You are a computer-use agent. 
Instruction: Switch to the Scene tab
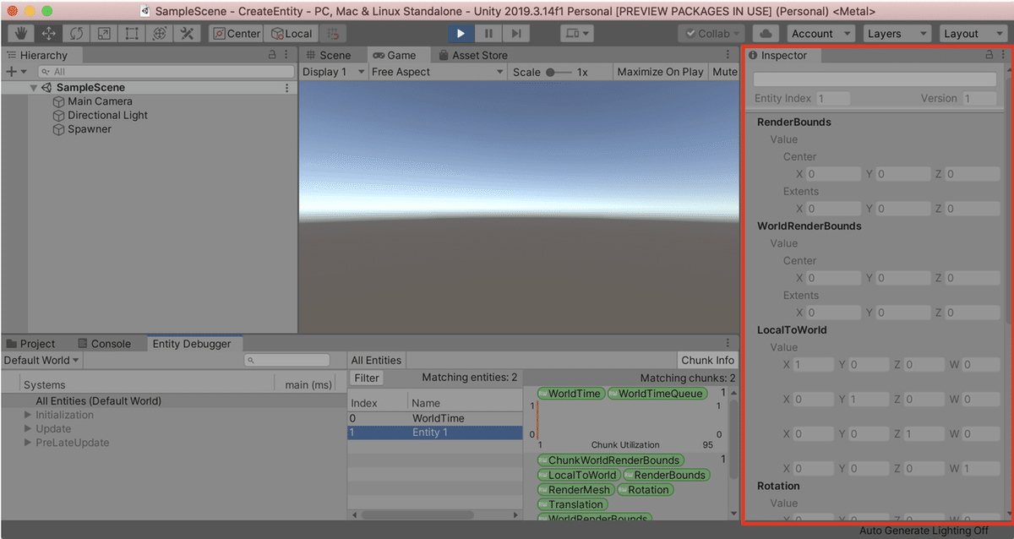coord(329,55)
